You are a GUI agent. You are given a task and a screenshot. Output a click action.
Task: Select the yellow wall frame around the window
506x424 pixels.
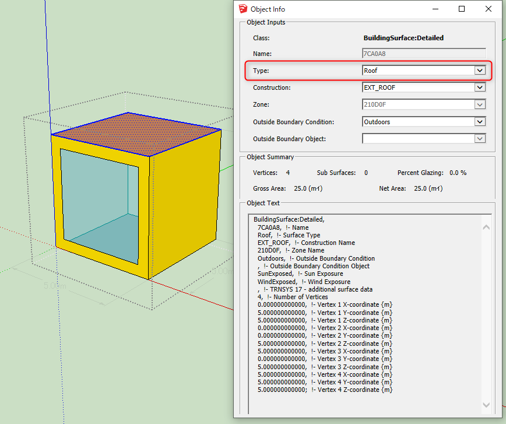click(x=143, y=216)
